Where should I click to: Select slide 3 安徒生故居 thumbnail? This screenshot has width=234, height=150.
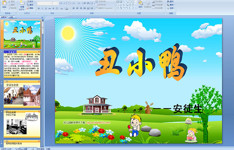coord(22,94)
